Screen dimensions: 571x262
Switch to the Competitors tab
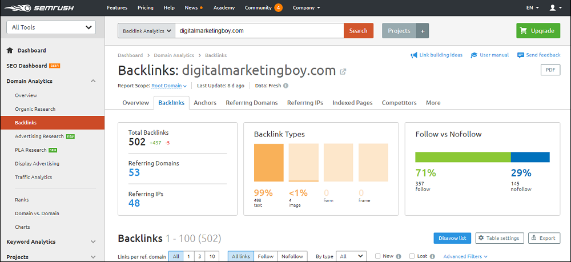point(399,103)
